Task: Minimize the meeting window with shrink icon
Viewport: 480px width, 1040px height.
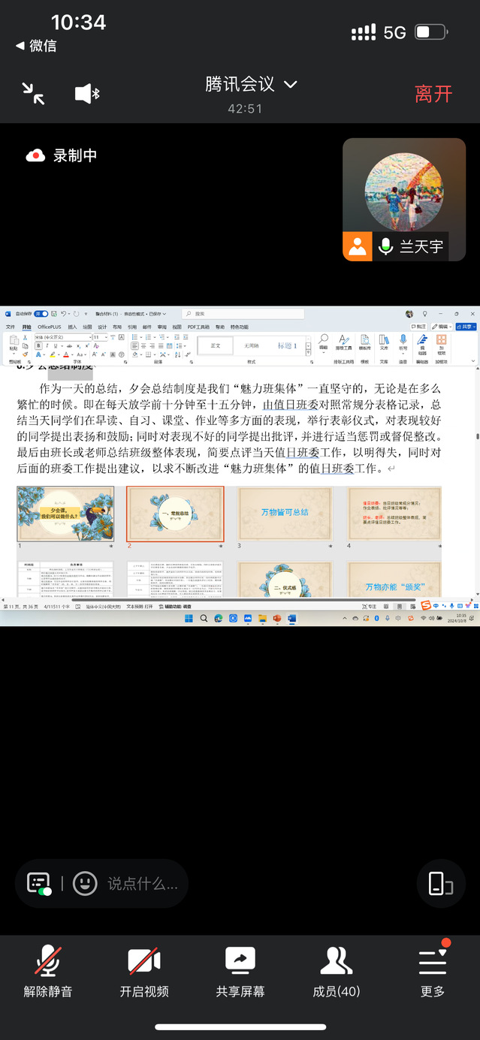Action: pyautogui.click(x=33, y=93)
